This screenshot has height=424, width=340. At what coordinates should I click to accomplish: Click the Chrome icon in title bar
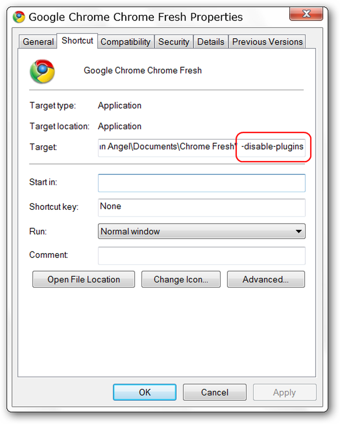(19, 17)
